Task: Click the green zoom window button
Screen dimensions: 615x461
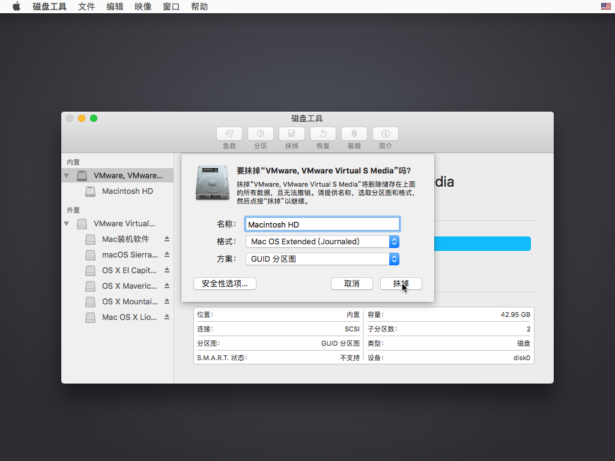Action: click(x=94, y=118)
